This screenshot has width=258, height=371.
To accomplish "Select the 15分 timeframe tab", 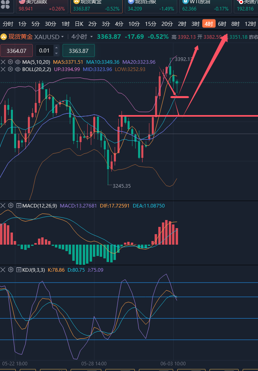I will [x=151, y=24].
